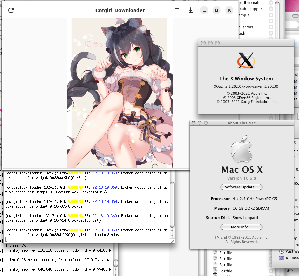Screen dimensions: 299x276
Task: Click the terminal cursor block at prompt
Action: tap(6, 239)
